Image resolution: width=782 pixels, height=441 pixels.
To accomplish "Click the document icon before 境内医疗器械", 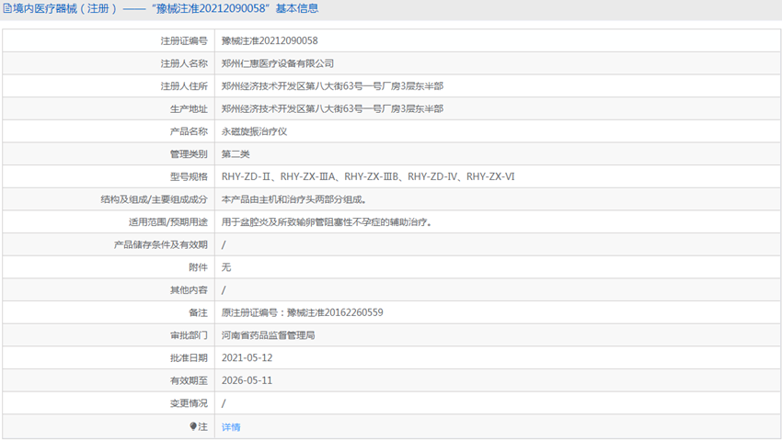I will (x=7, y=8).
